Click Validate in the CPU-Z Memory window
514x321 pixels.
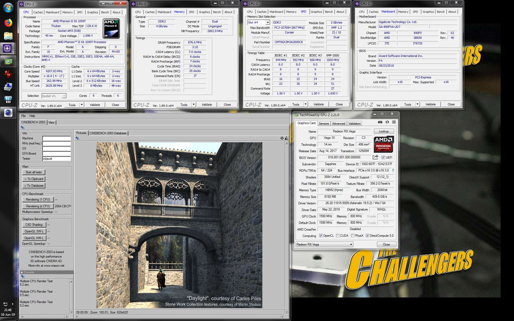[207, 105]
